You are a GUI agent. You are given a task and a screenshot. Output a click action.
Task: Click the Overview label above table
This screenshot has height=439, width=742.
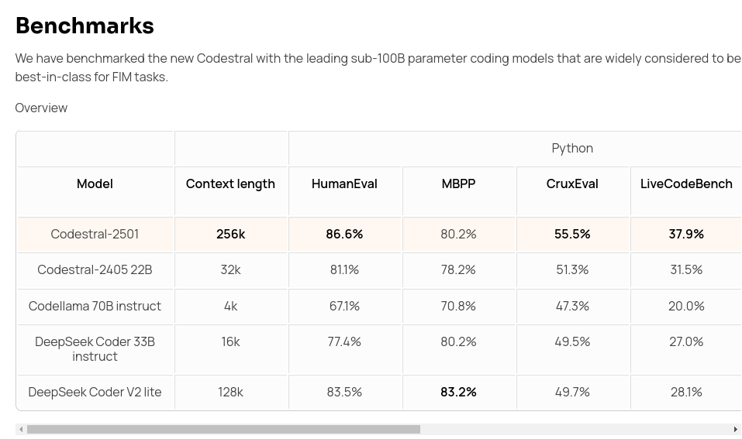click(x=41, y=108)
